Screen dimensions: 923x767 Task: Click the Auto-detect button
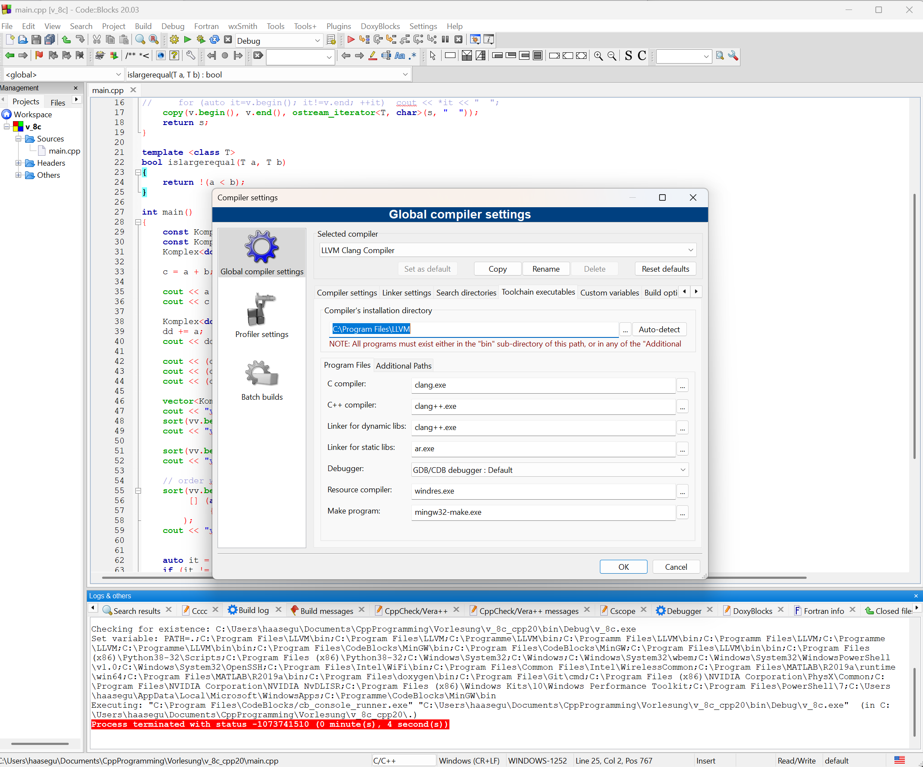tap(658, 329)
